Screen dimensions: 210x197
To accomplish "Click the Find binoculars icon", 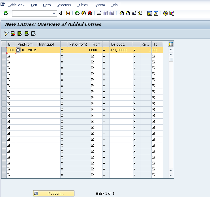I will tap(106, 13).
